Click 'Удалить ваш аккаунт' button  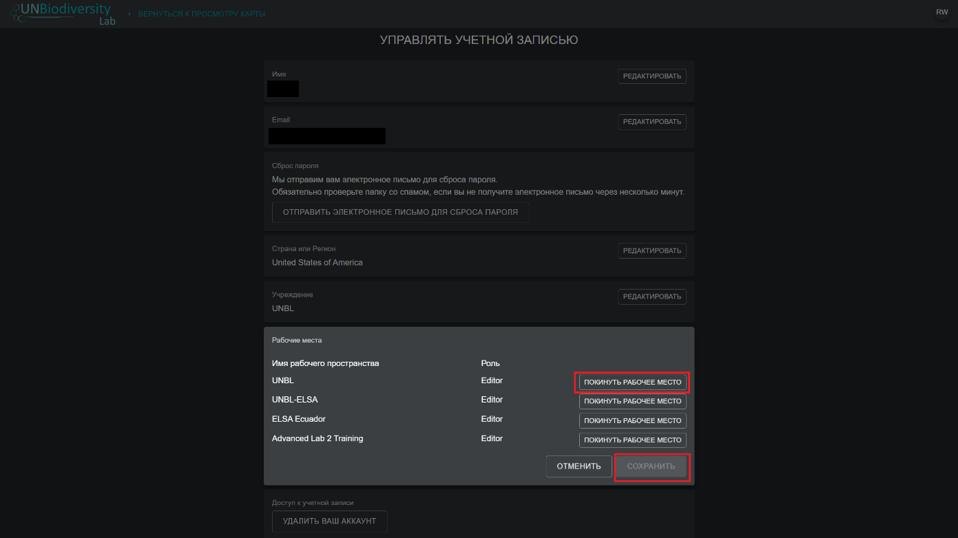329,521
